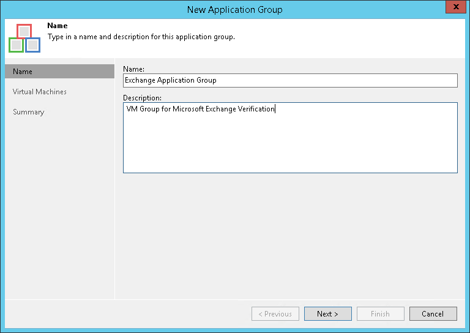470x333 pixels.
Task: Open the Virtual Machines step
Action: 40,92
